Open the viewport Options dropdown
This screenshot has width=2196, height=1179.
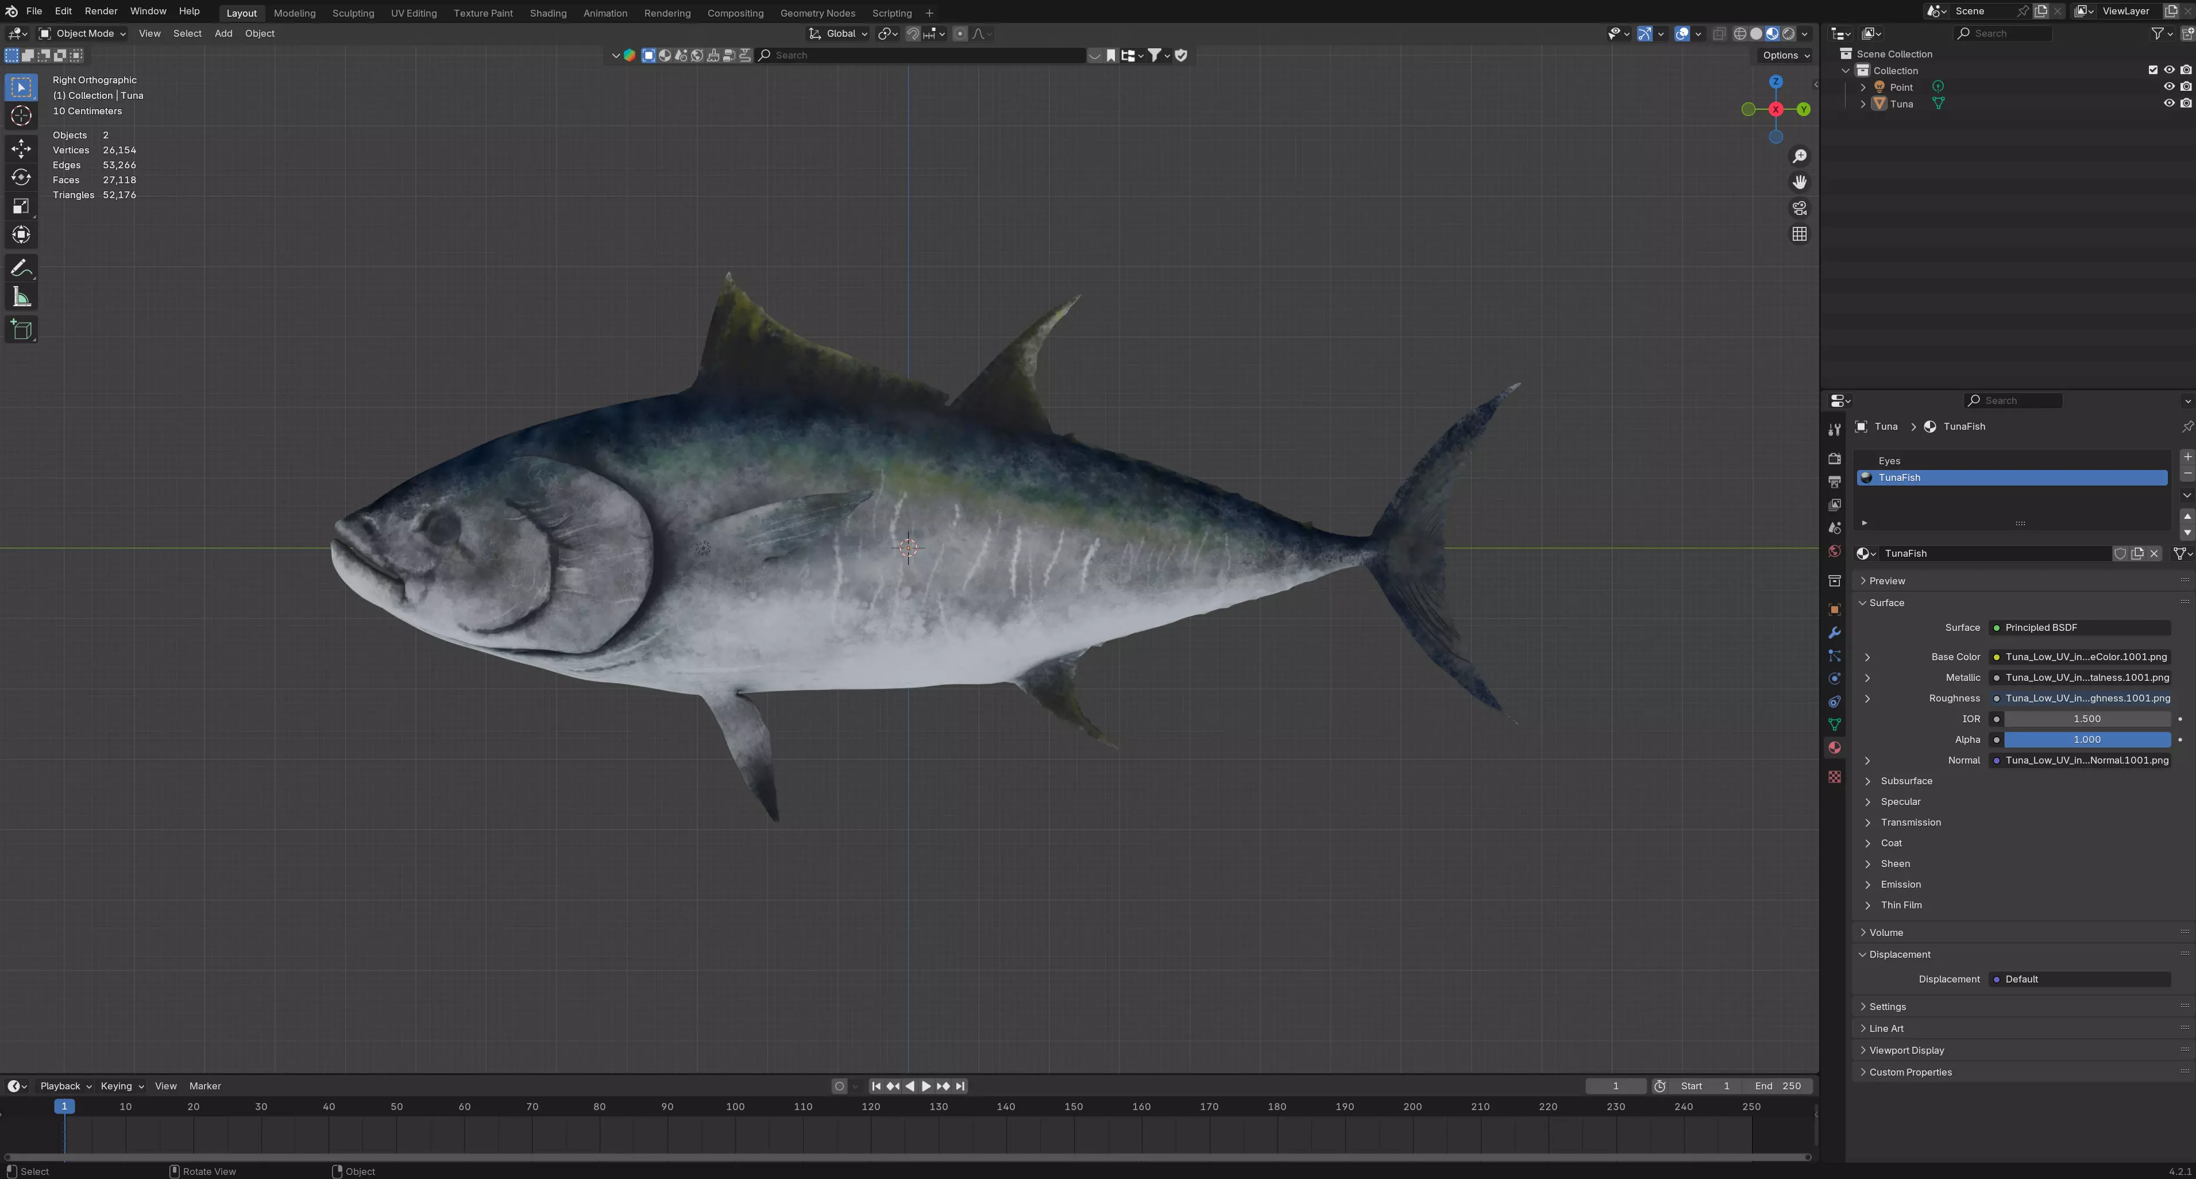click(x=1786, y=55)
